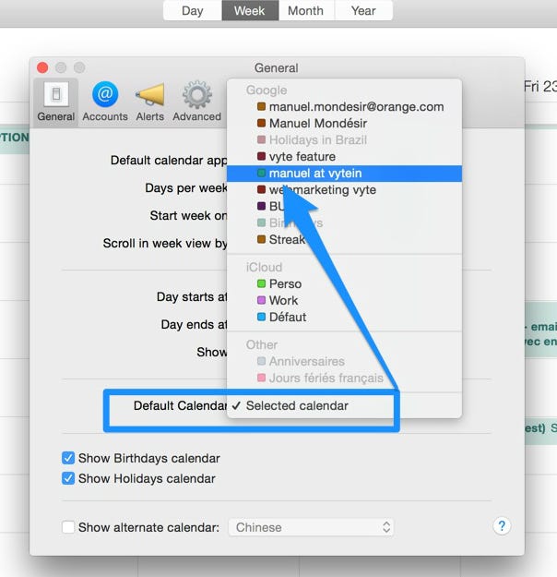This screenshot has height=577, width=557.
Task: Choose Streak calendar entry
Action: (344, 239)
